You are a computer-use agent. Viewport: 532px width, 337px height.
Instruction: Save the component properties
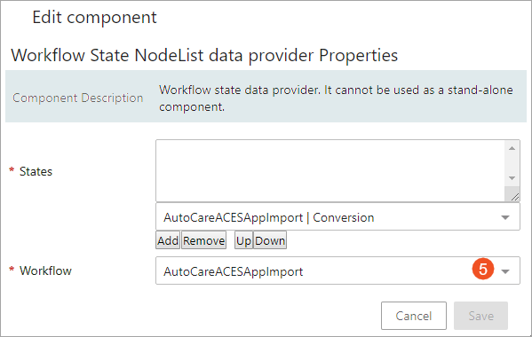[x=480, y=316]
